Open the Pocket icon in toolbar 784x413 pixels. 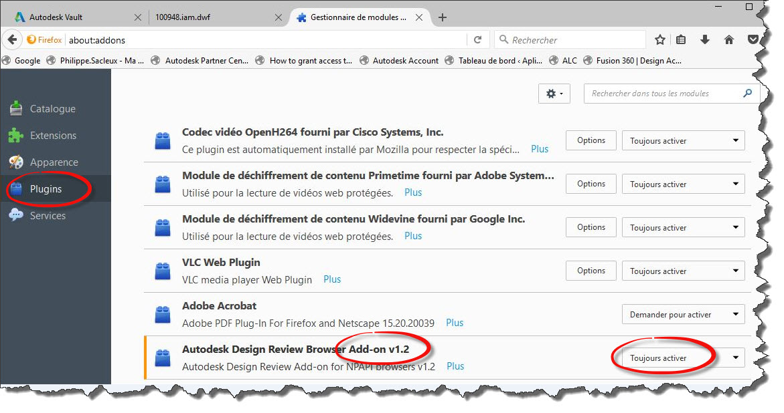pyautogui.click(x=753, y=40)
